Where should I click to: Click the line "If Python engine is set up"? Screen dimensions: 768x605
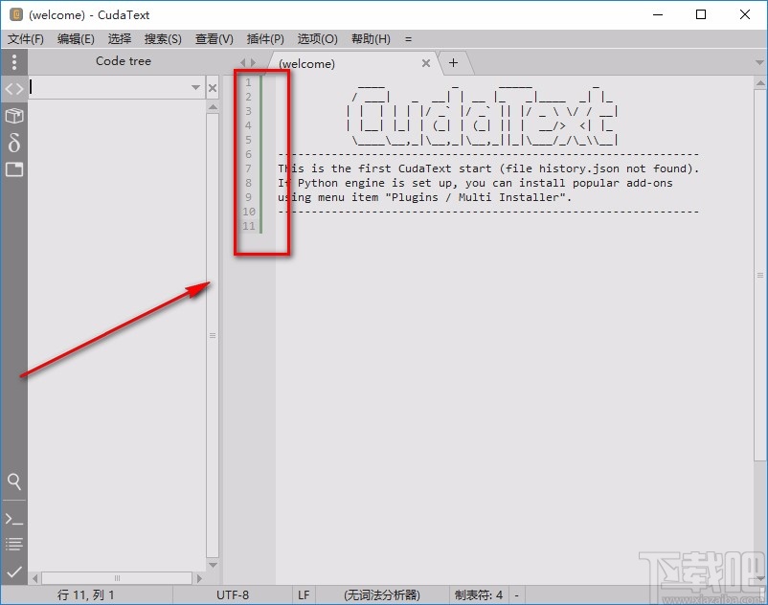pyautogui.click(x=475, y=183)
